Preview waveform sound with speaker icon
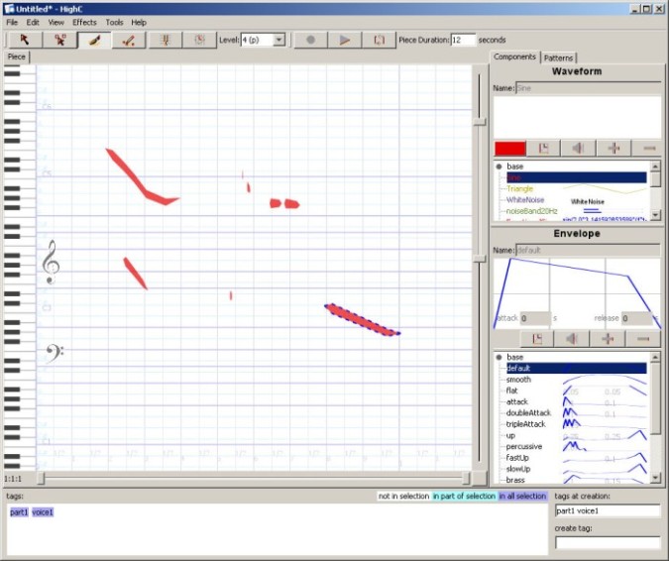The image size is (669, 561). [x=578, y=148]
